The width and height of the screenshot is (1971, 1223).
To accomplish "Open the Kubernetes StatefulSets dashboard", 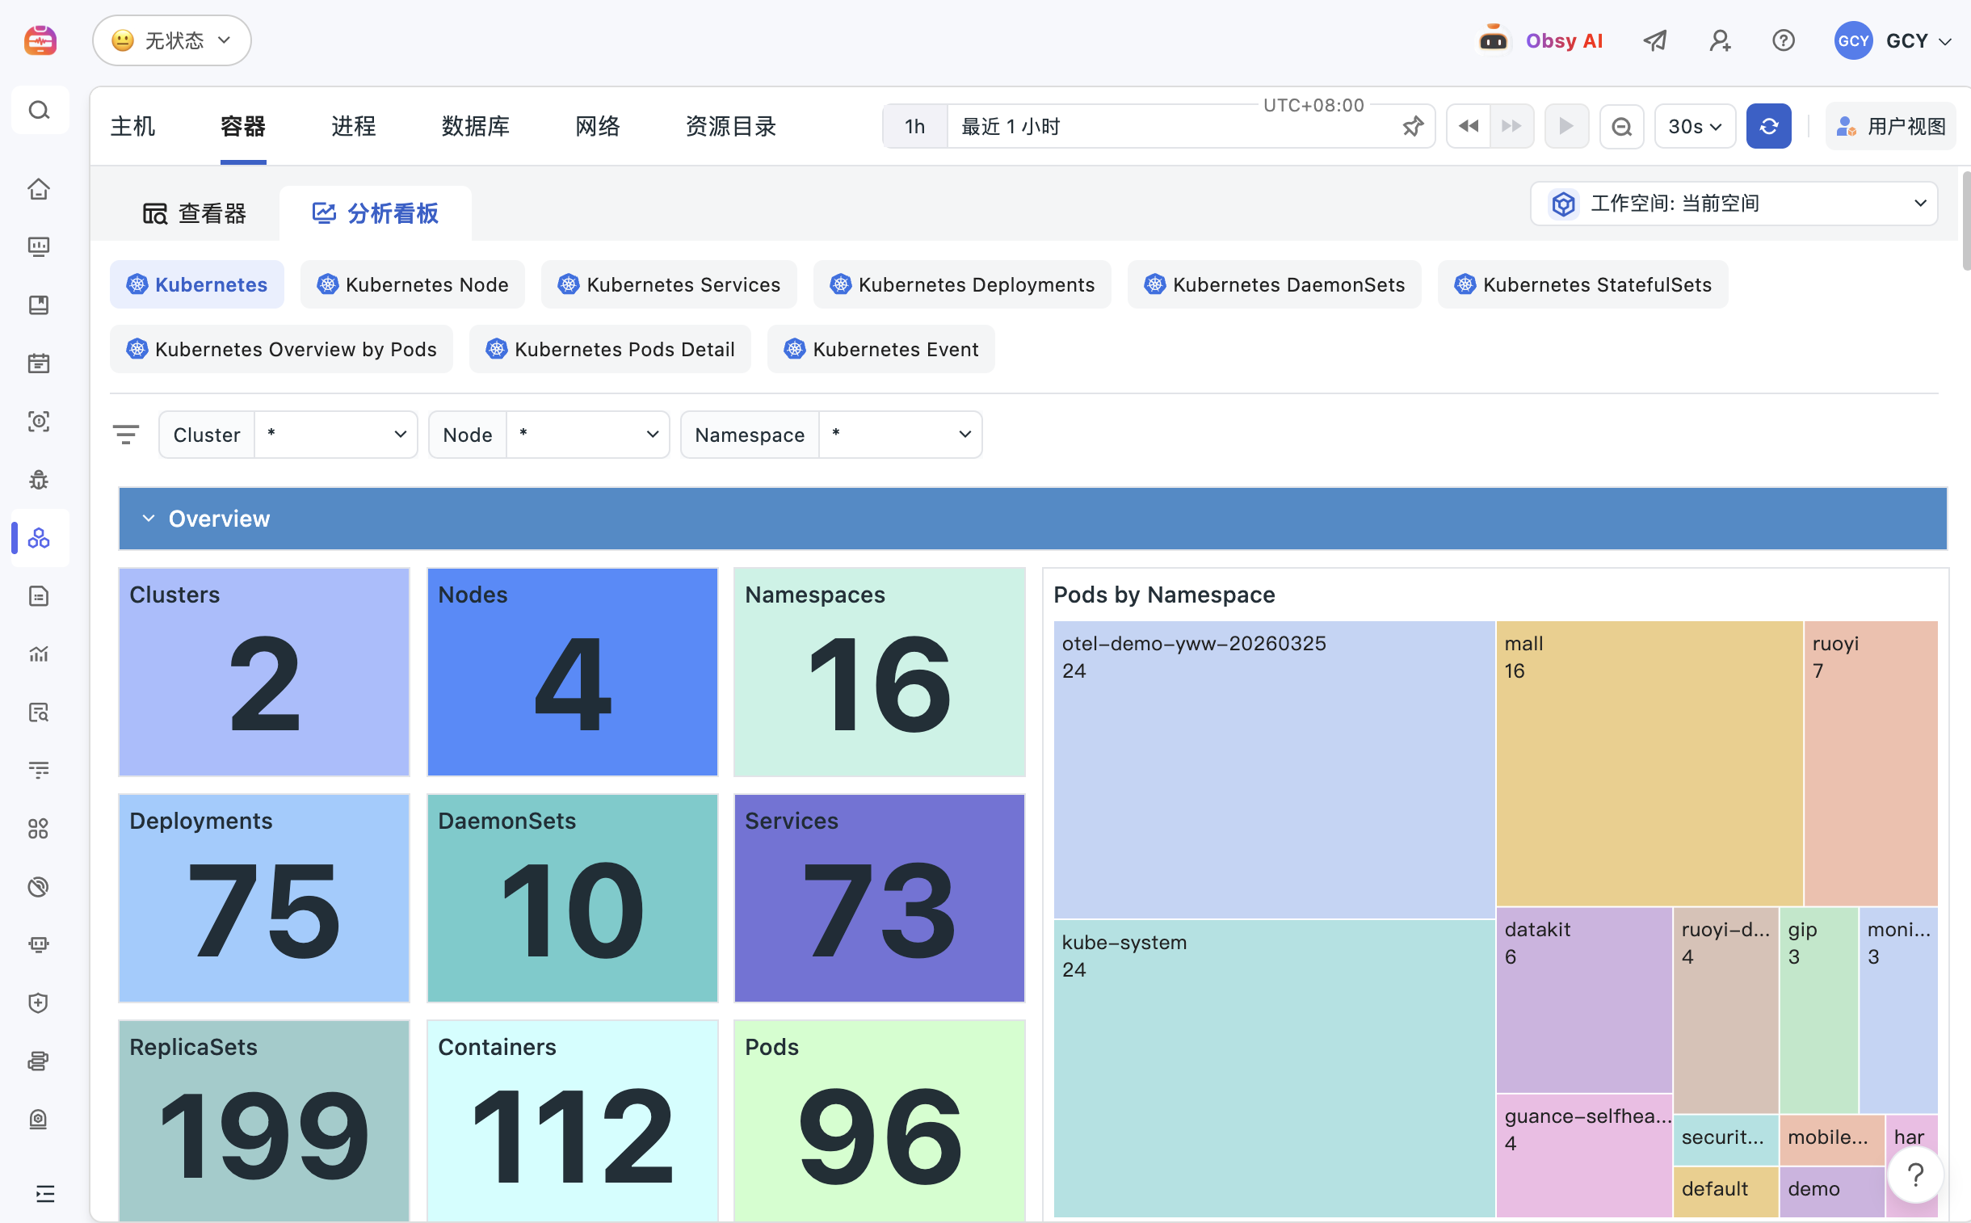I will pos(1582,284).
